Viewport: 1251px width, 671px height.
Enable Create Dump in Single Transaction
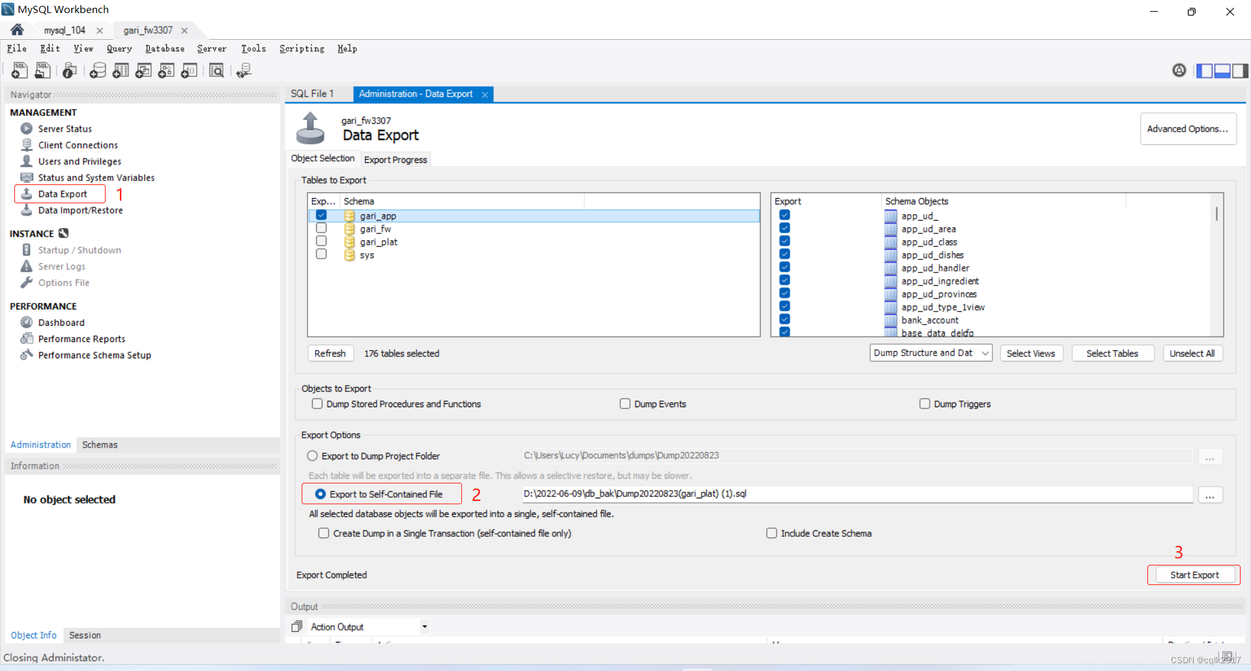click(324, 533)
